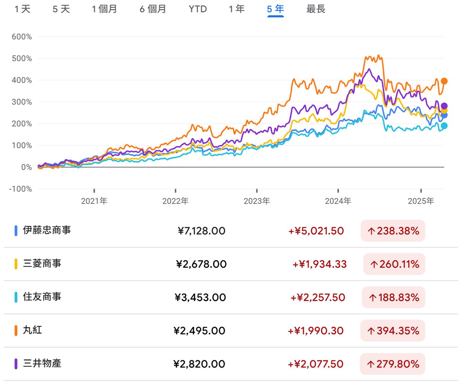Open the 伊藤忠商事 stock row
Viewport: 467px width, 388px height.
point(47,230)
